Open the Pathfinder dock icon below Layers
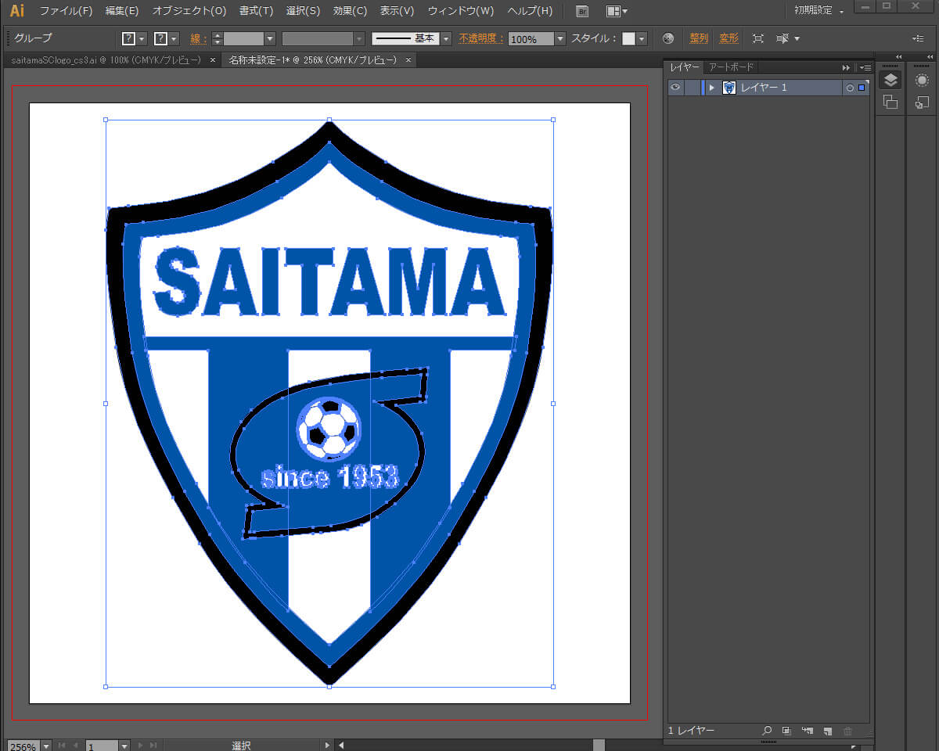Screen dimensions: 939x751 pos(890,101)
